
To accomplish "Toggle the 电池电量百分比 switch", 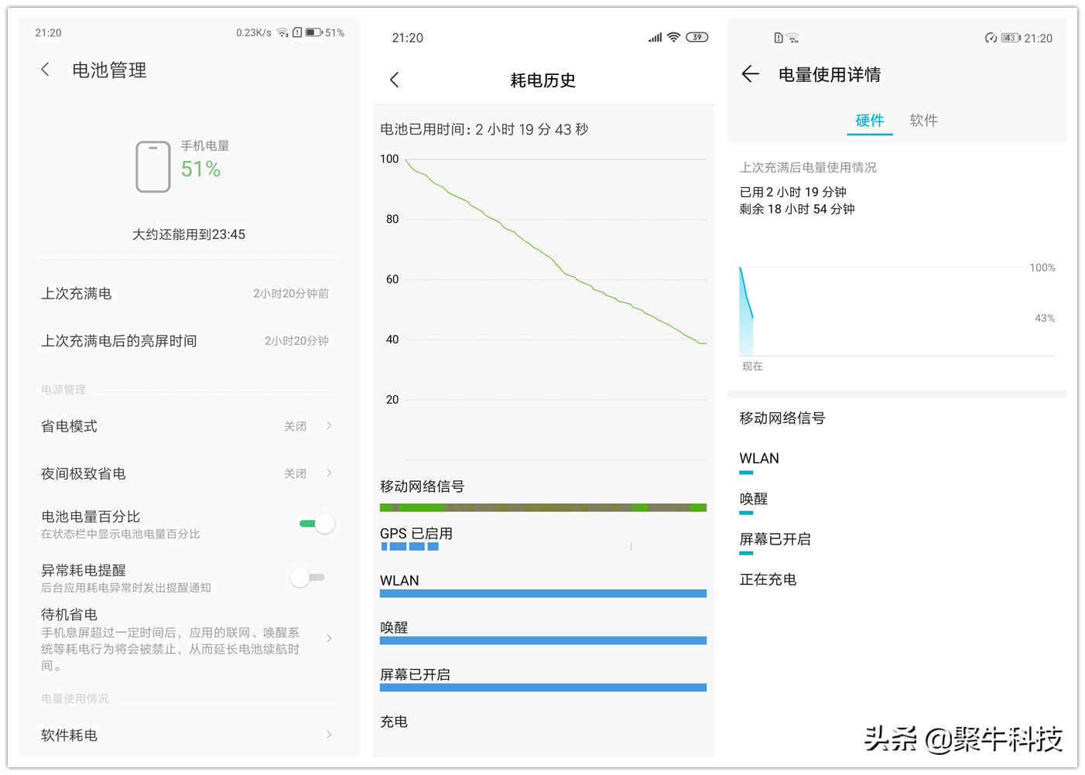I will point(317,524).
